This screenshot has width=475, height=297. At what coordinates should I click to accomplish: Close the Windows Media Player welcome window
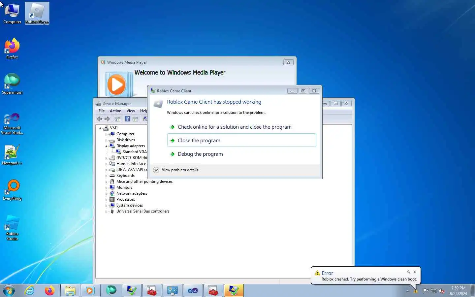click(x=288, y=62)
